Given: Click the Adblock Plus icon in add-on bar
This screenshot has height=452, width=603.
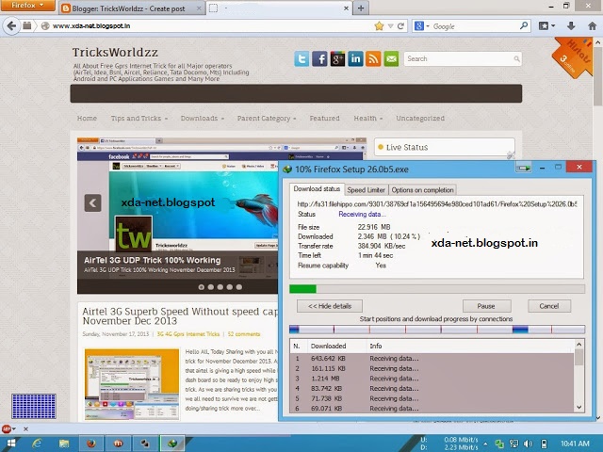Looking at the screenshot, I should (7, 429).
